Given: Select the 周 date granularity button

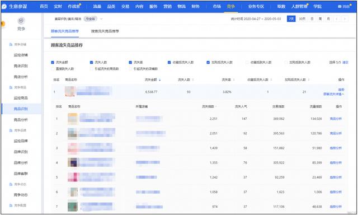Looking at the screenshot, I should pyautogui.click(x=320, y=19).
